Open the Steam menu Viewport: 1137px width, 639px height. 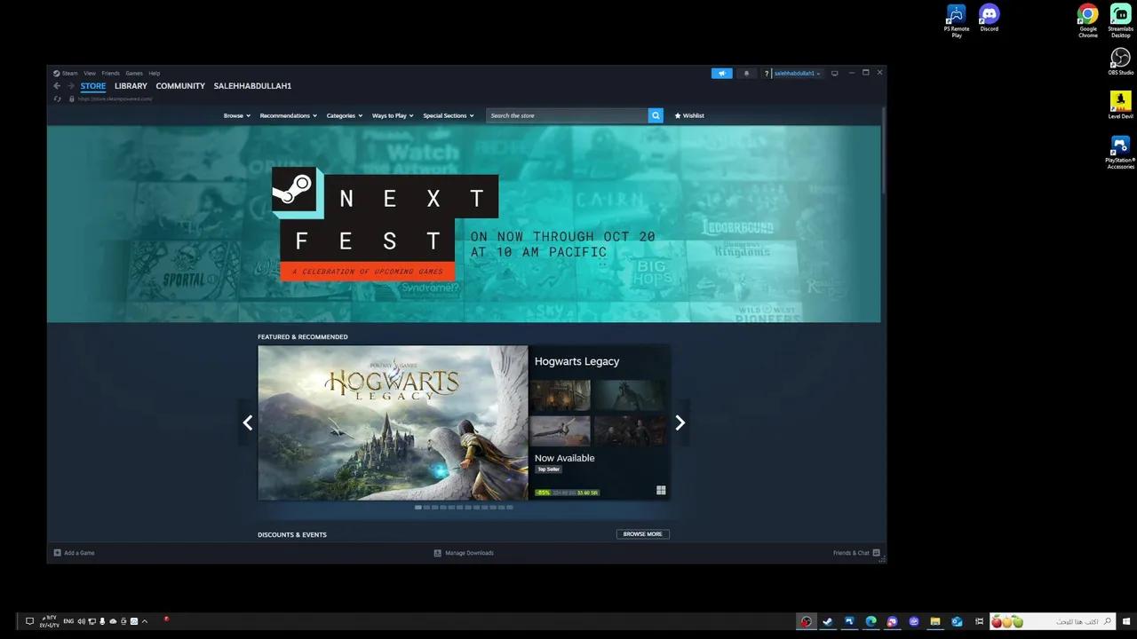[70, 73]
